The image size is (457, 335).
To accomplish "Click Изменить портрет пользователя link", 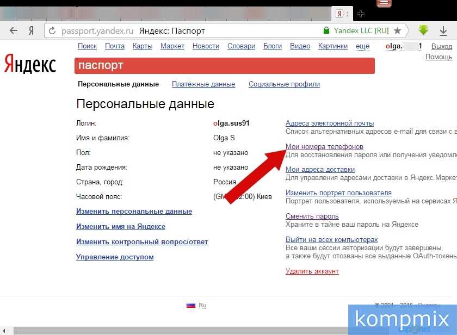I will [x=338, y=193].
